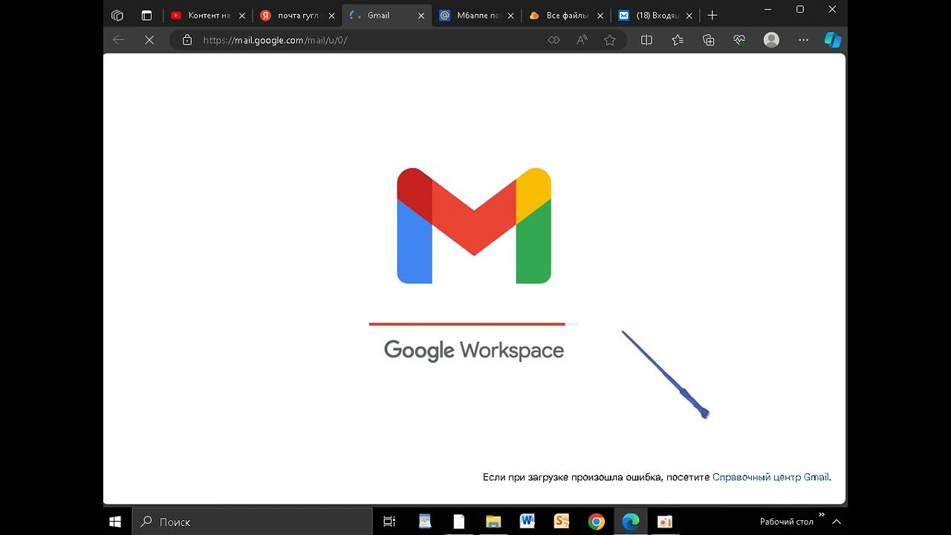Open Справочный центр Gmail link
Viewport: 951px width, 535px height.
[x=770, y=477]
